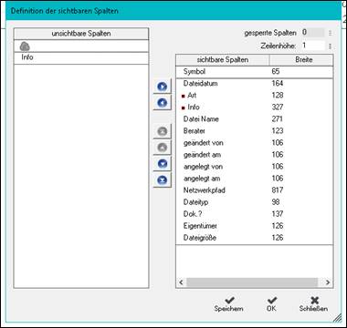The height and width of the screenshot is (328, 347).
Task: Select the Netzwerkpfad row
Action: (x=255, y=190)
